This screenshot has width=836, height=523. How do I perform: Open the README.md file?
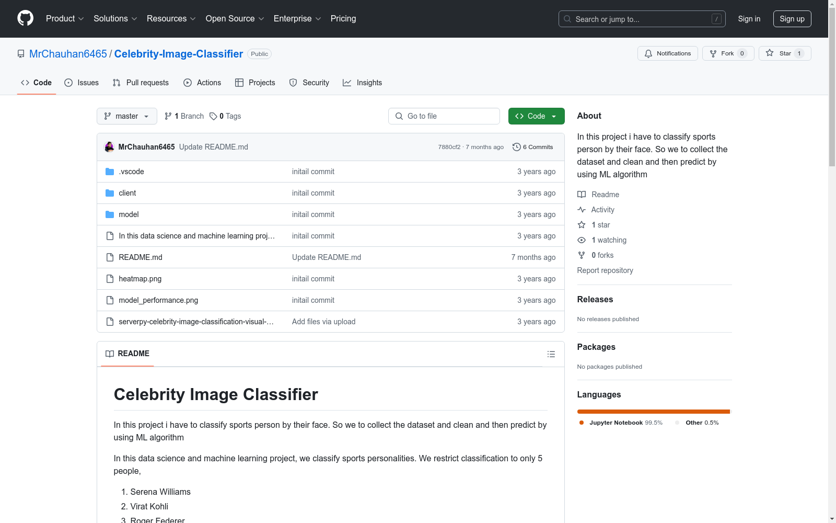141,257
